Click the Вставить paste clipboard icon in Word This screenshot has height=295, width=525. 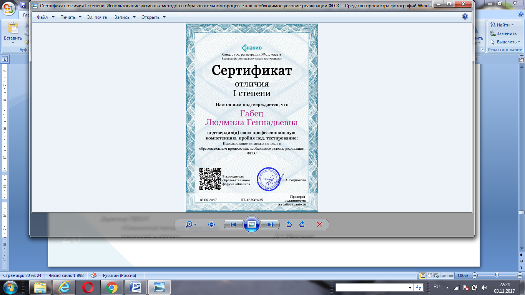pyautogui.click(x=13, y=29)
